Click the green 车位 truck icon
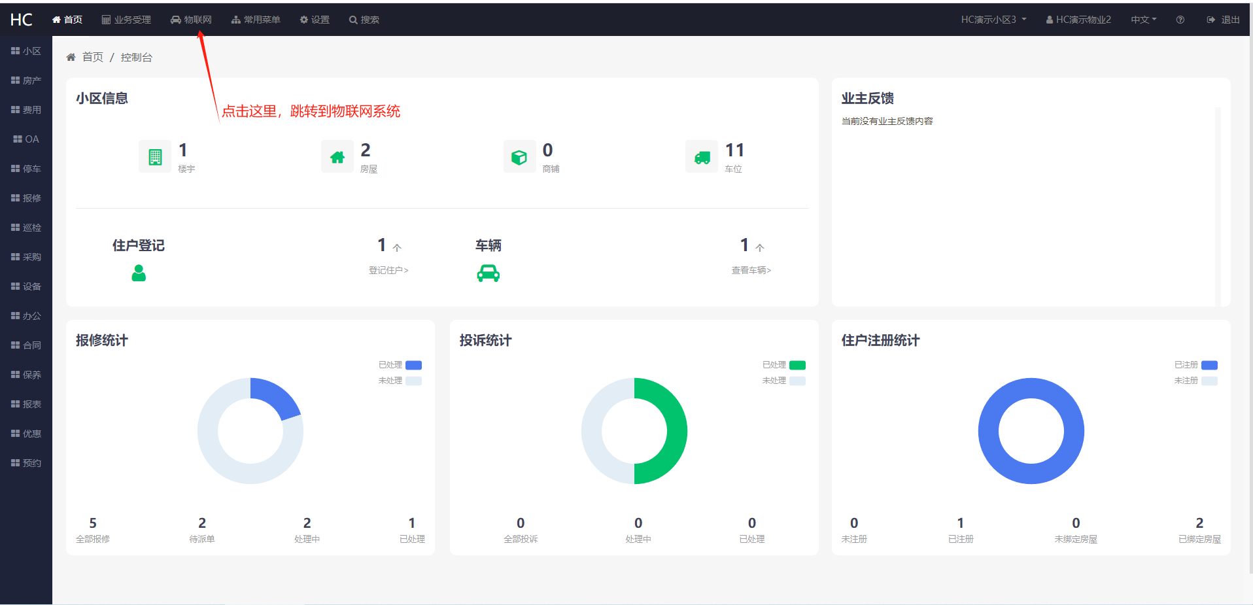Screen dimensions: 1253x605 tap(702, 156)
